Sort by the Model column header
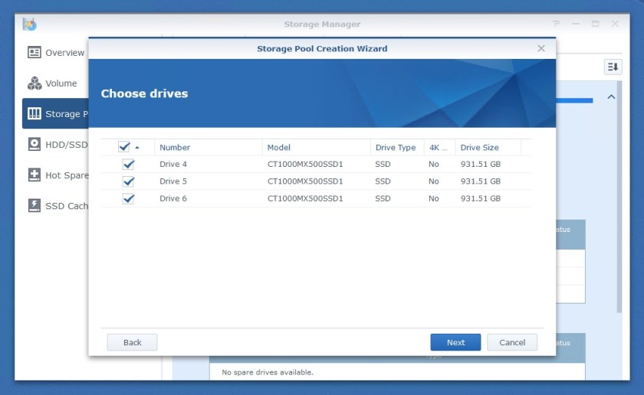The height and width of the screenshot is (395, 644). (279, 147)
